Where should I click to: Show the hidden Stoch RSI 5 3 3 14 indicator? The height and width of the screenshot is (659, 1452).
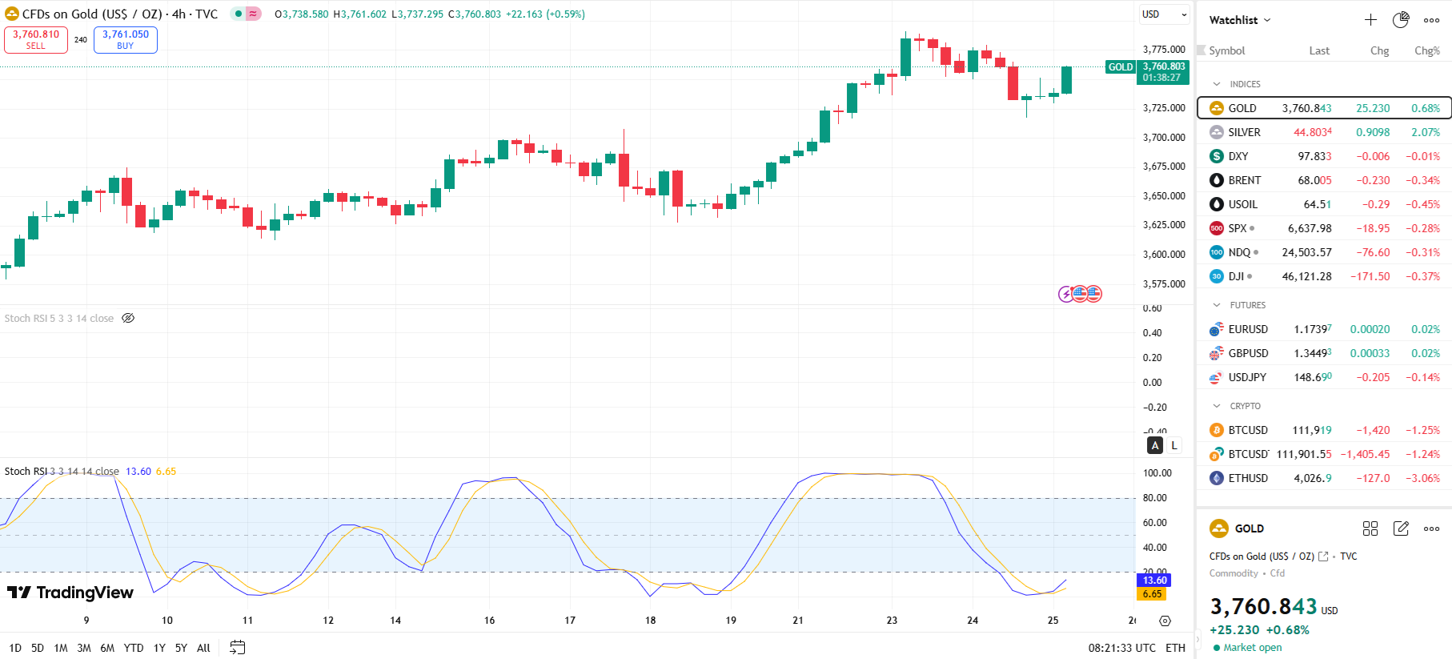tap(128, 319)
